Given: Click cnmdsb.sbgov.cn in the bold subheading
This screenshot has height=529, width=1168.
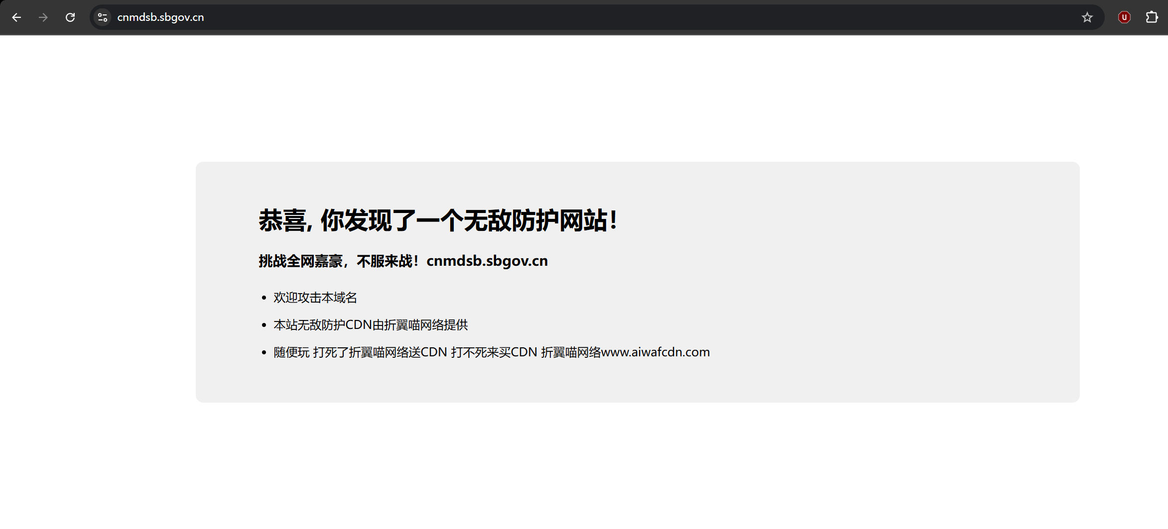Looking at the screenshot, I should pos(487,261).
